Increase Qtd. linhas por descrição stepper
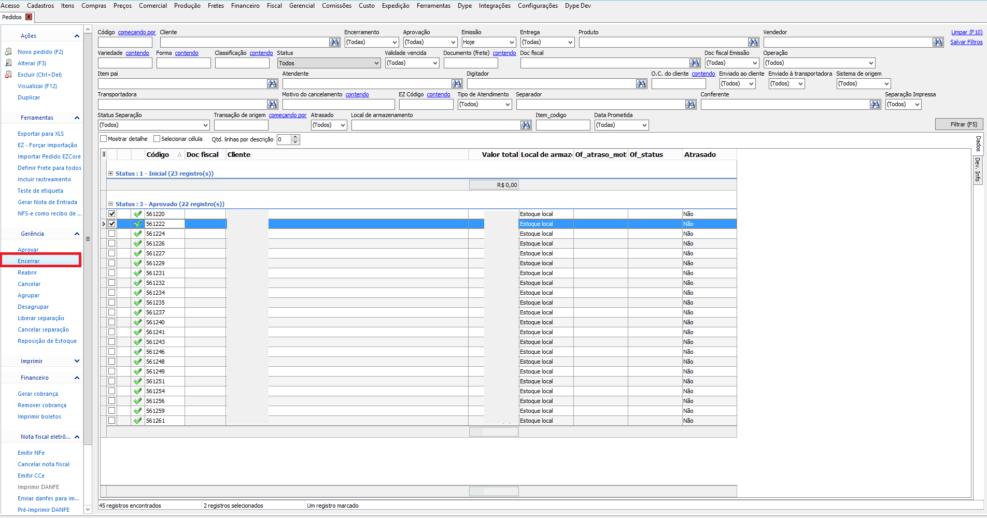The height and width of the screenshot is (518, 987). 295,137
